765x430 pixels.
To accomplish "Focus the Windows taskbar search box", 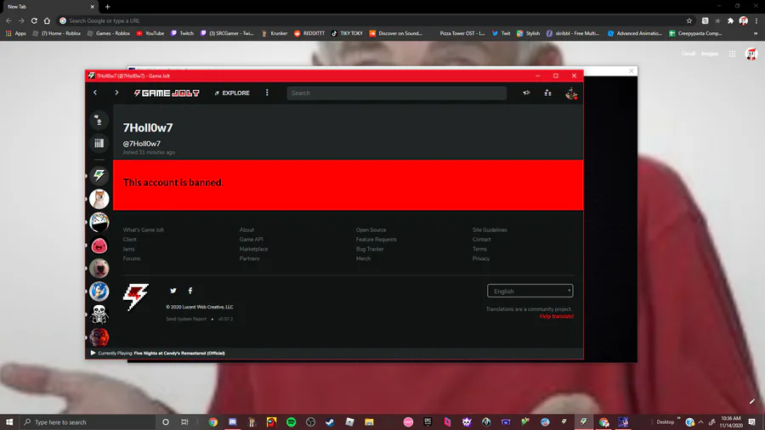I will click(x=88, y=422).
